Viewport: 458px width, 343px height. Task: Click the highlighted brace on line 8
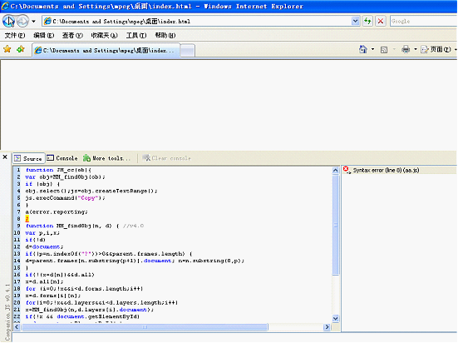(x=27, y=219)
